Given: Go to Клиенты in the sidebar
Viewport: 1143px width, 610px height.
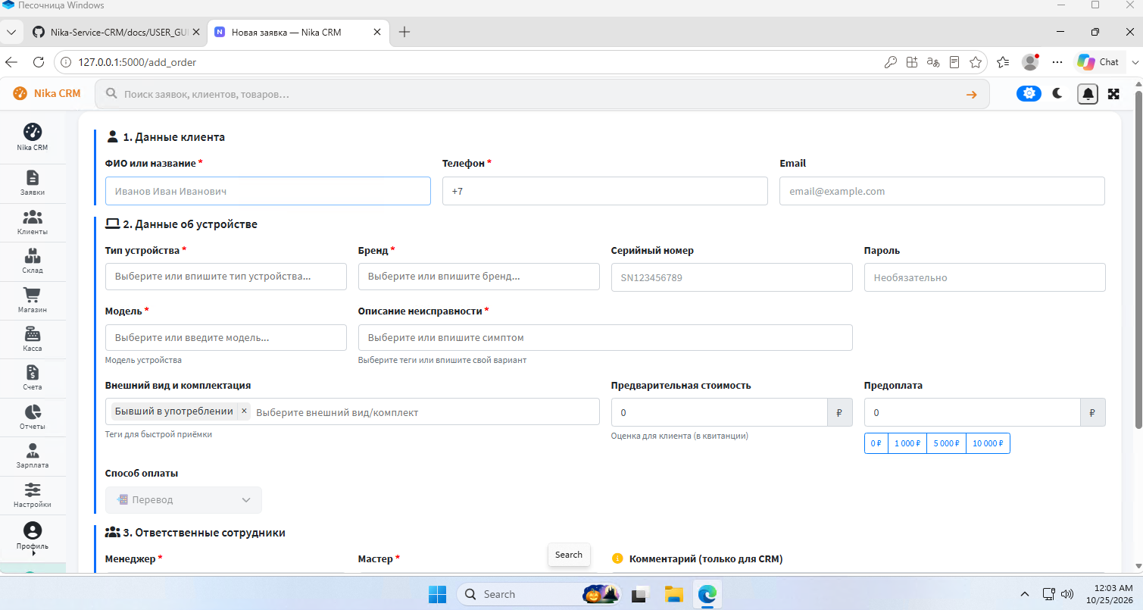Looking at the screenshot, I should [33, 222].
